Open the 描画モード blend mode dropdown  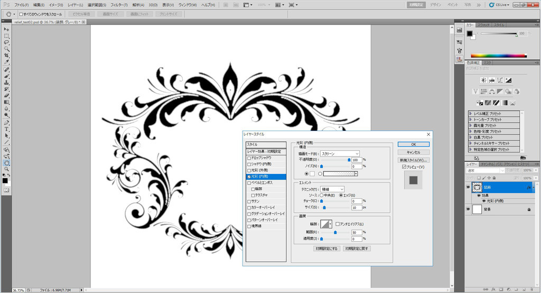(x=340, y=153)
